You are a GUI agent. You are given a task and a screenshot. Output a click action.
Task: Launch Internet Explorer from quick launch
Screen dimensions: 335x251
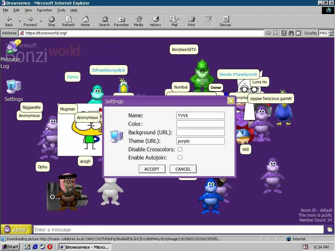click(x=35, y=247)
